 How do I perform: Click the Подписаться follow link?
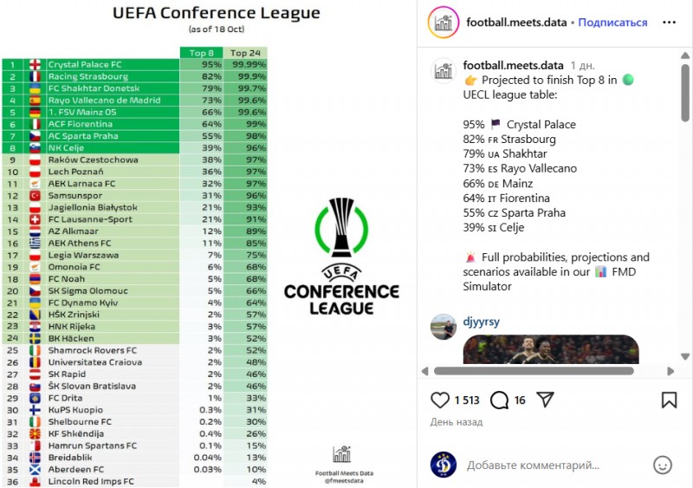612,23
